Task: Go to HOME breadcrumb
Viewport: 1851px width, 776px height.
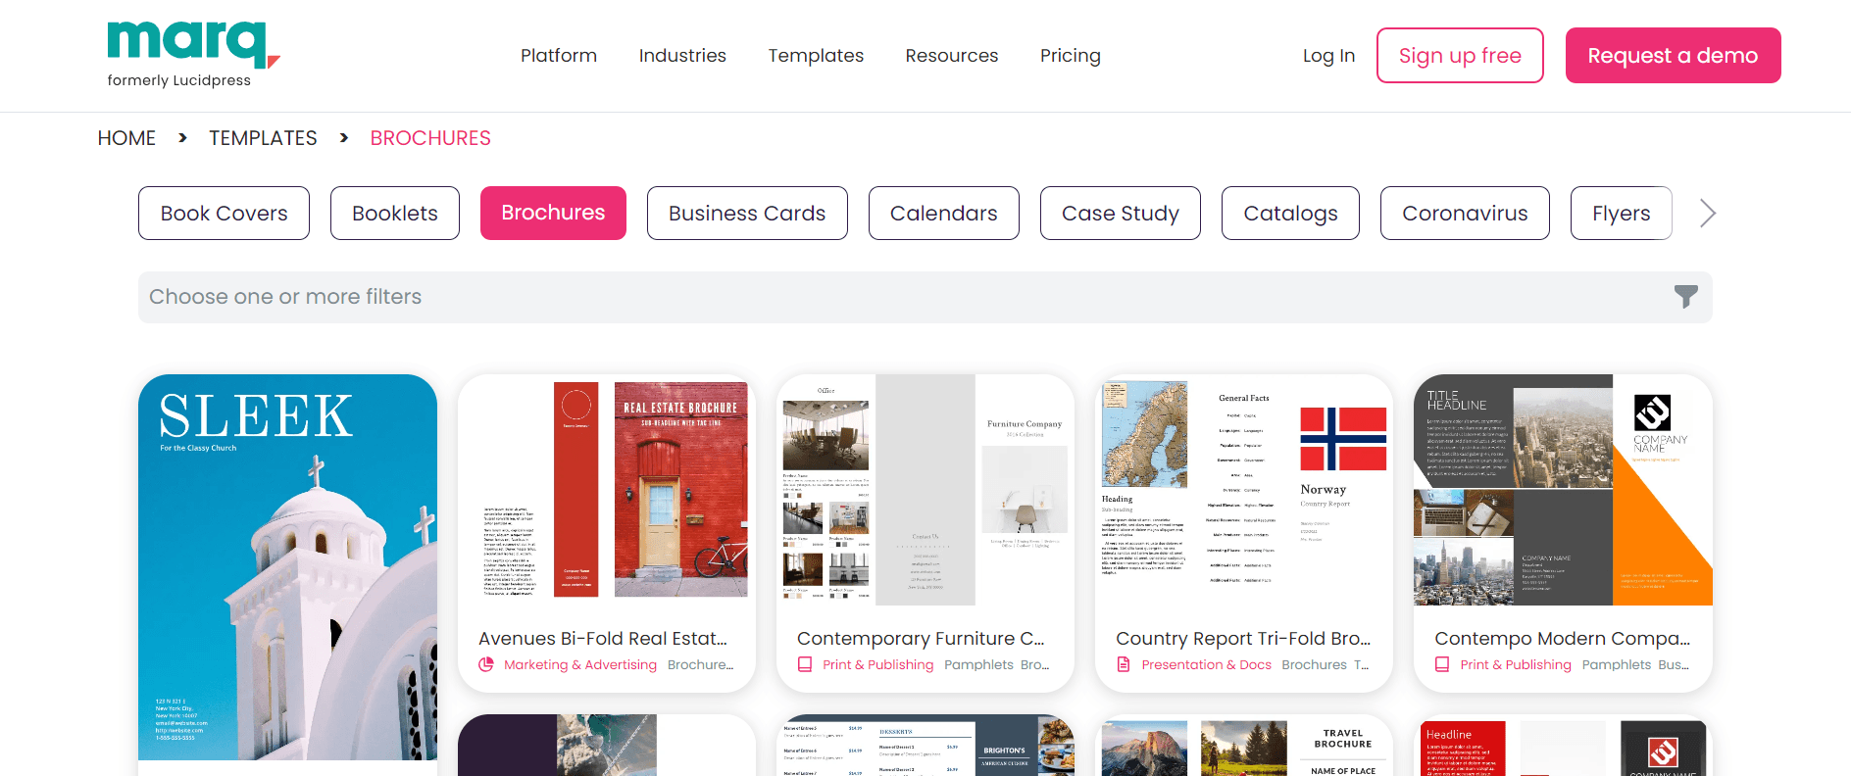Action: coord(126,138)
